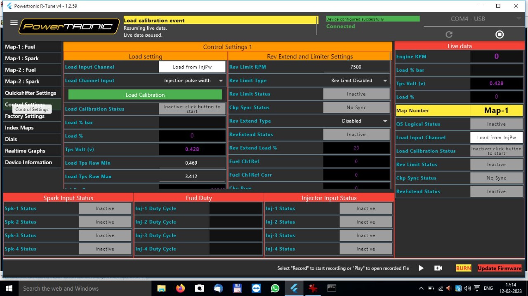Click the refresh connection icon
The image size is (528, 296).
point(449,35)
